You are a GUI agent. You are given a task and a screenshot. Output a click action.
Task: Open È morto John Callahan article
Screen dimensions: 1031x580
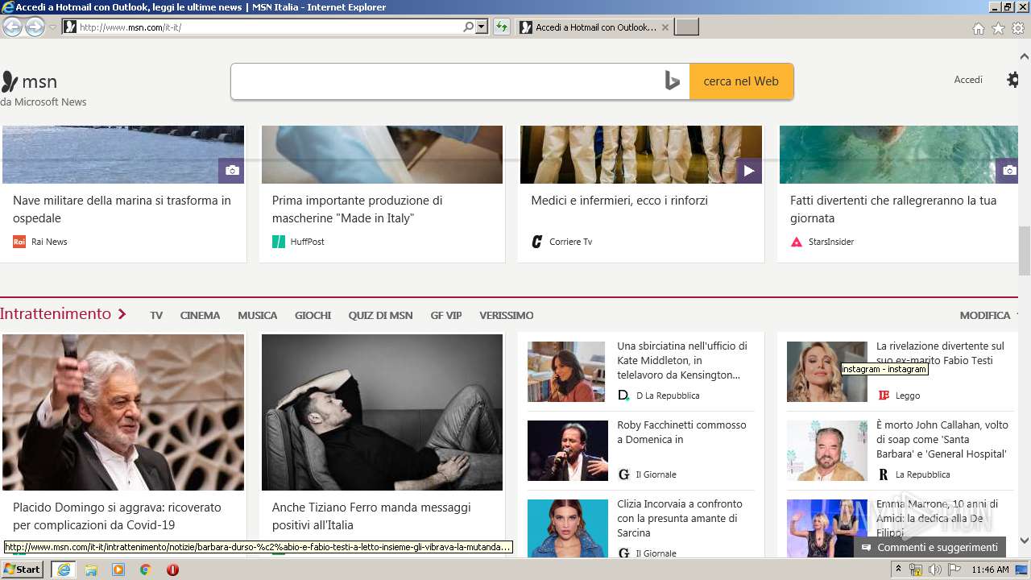point(942,439)
